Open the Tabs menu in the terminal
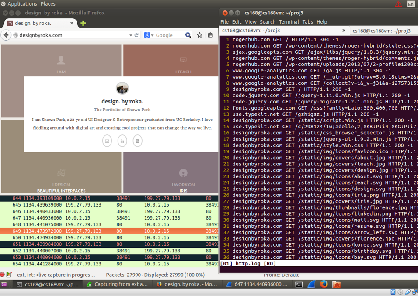Image resolution: width=418 pixels, height=296 pixels. tap(307, 22)
